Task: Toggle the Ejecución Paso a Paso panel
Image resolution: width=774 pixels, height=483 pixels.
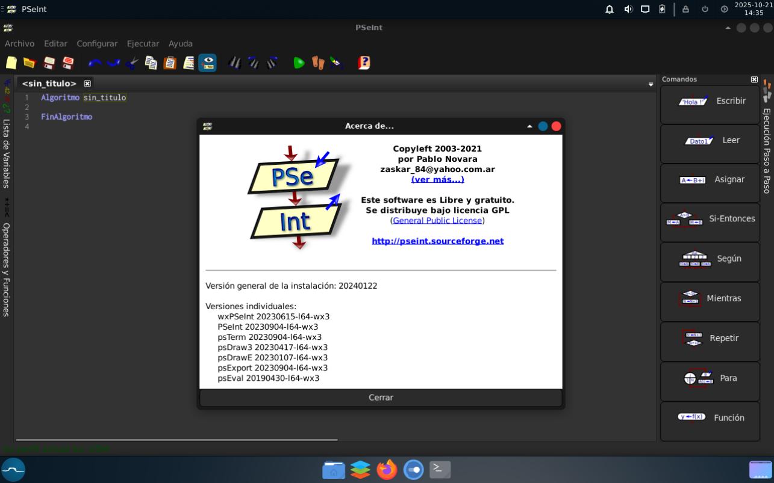Action: click(767, 150)
